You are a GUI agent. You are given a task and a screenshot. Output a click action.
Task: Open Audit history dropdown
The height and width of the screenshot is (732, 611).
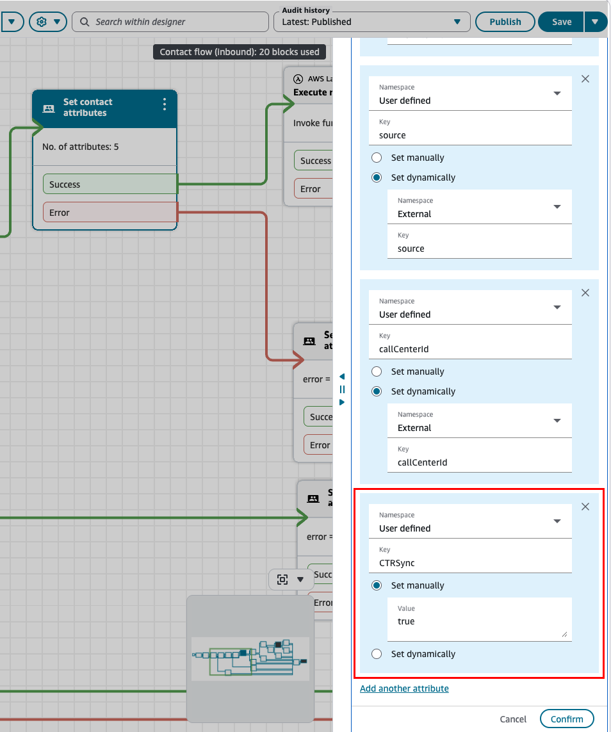pos(371,22)
